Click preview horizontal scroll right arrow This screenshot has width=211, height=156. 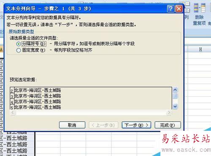[169, 112]
